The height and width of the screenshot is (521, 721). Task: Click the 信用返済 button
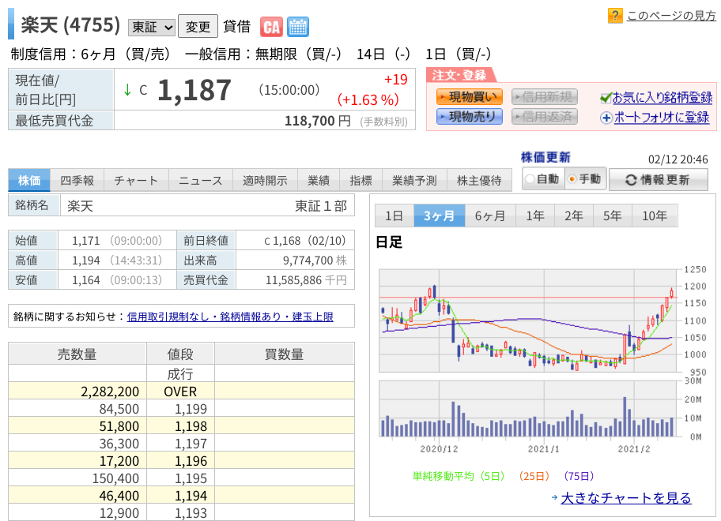(x=545, y=117)
